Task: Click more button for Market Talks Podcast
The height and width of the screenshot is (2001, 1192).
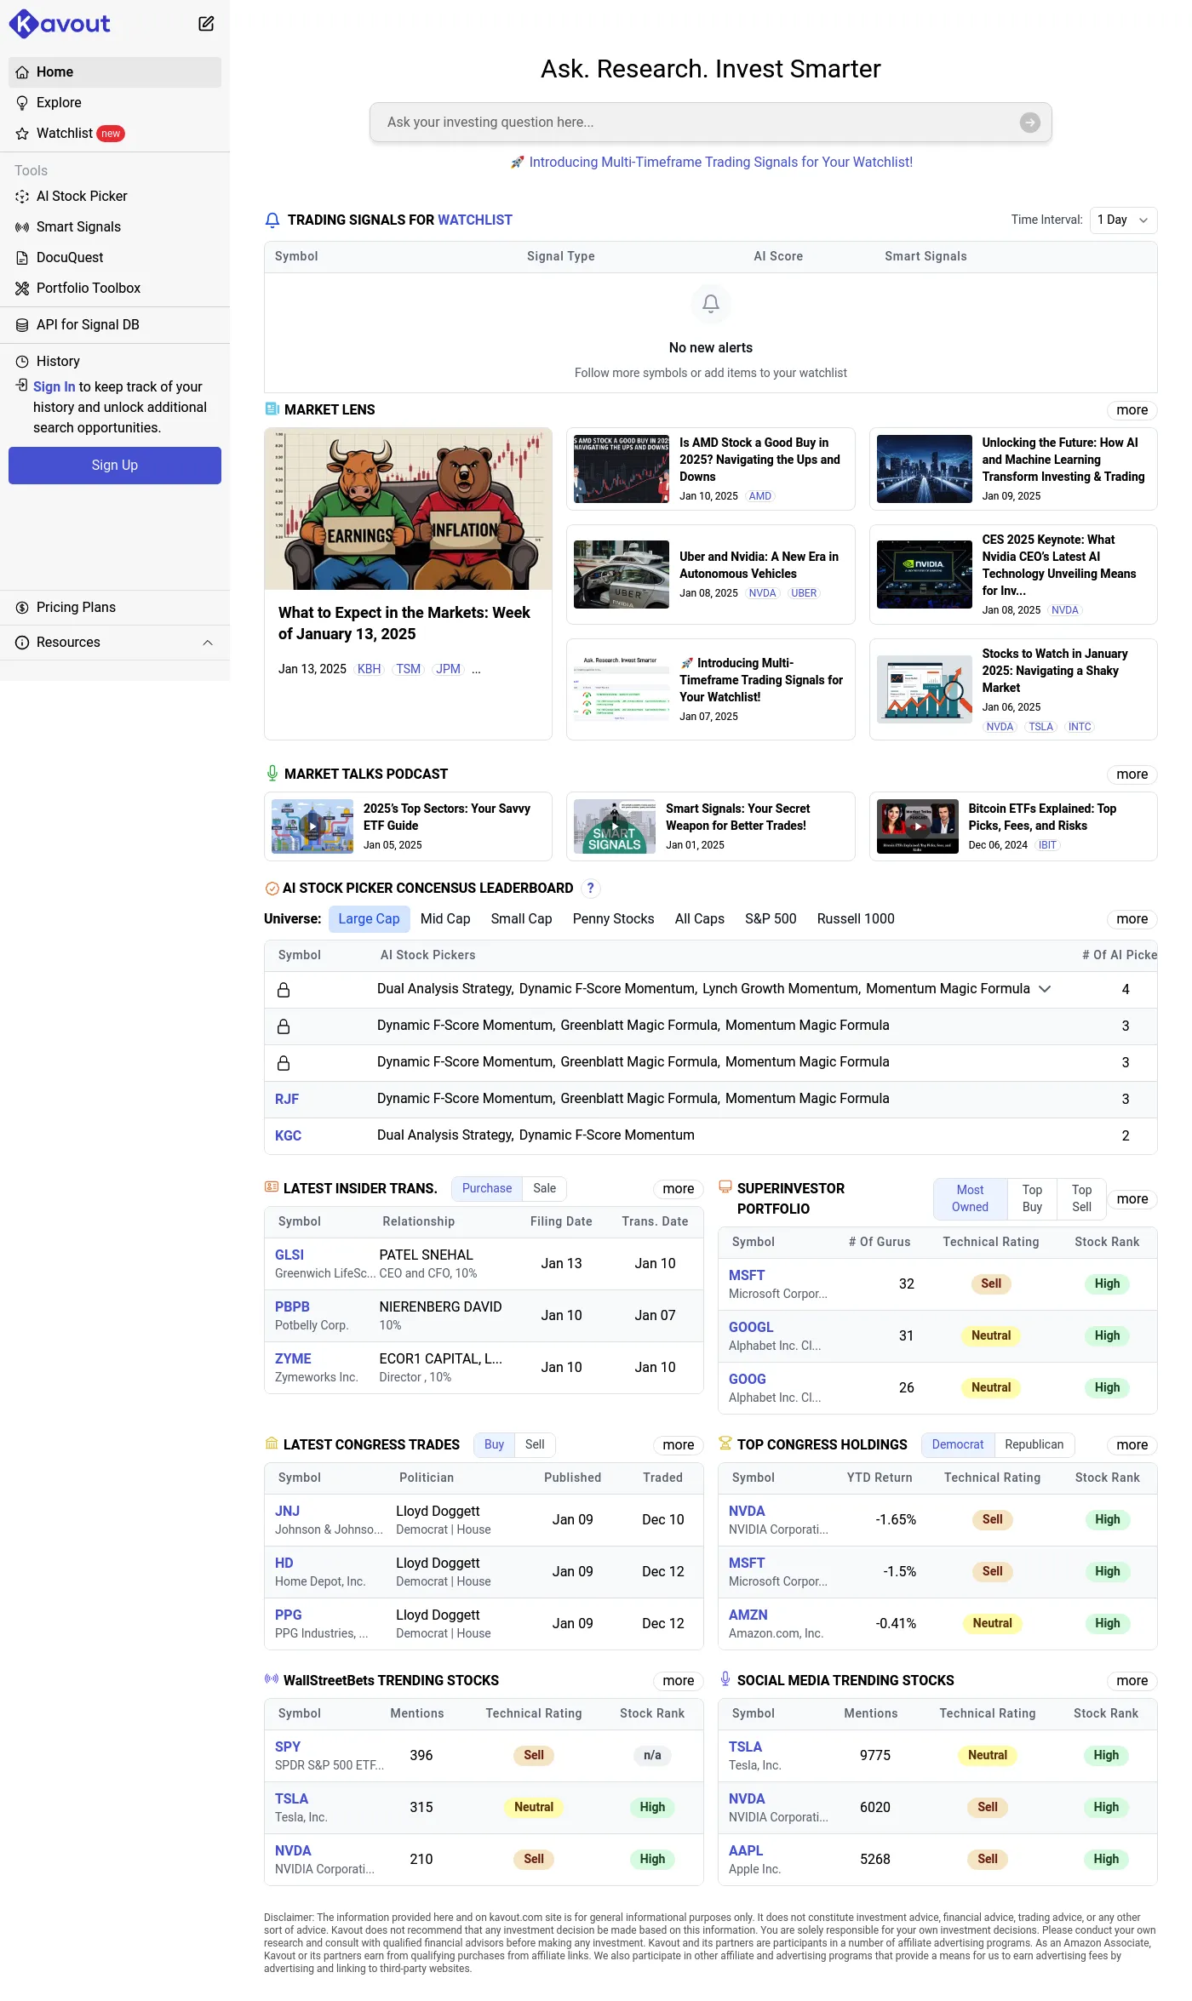Action: pos(1132,775)
